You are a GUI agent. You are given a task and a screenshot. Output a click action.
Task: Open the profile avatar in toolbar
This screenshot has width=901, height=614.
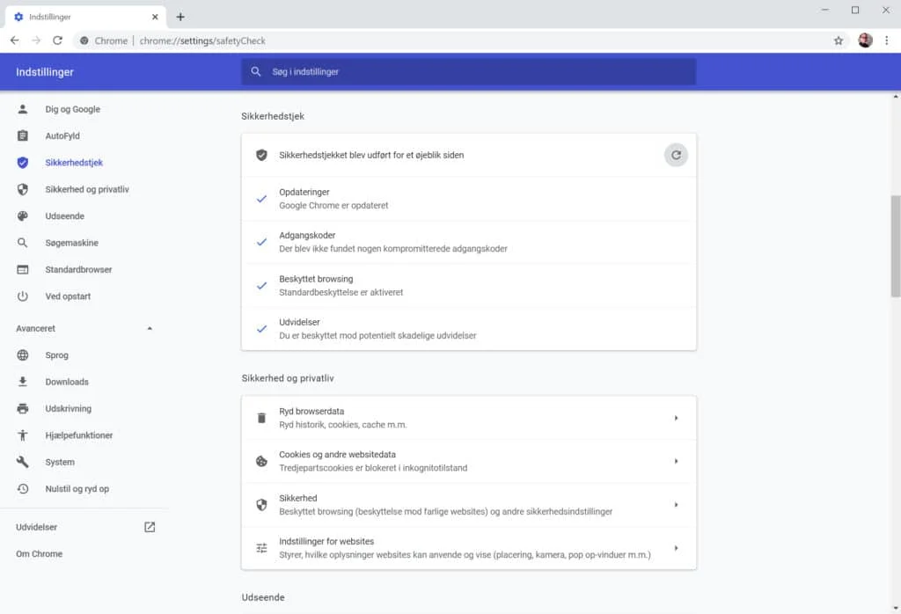point(865,40)
